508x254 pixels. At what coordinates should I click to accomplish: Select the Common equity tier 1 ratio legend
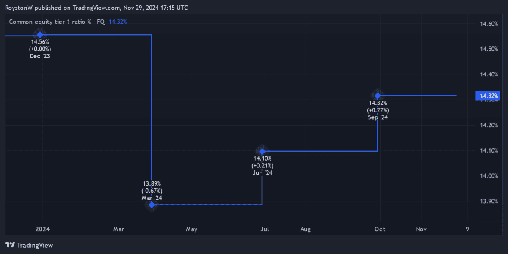pyautogui.click(x=51, y=22)
